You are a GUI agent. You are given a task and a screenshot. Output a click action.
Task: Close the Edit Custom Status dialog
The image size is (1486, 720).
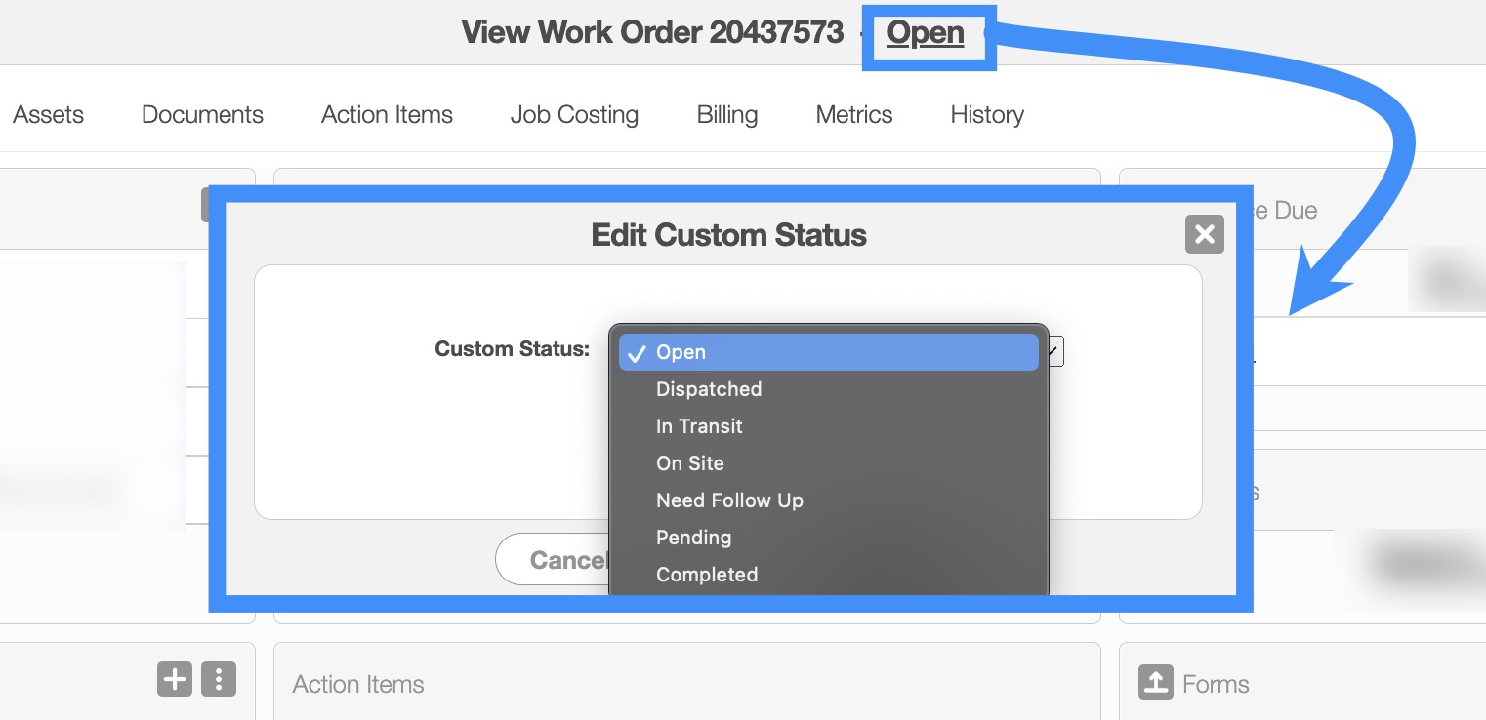(x=1204, y=234)
